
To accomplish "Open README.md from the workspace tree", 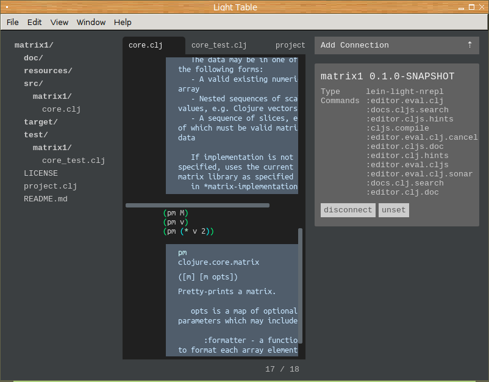I will pyautogui.click(x=46, y=199).
